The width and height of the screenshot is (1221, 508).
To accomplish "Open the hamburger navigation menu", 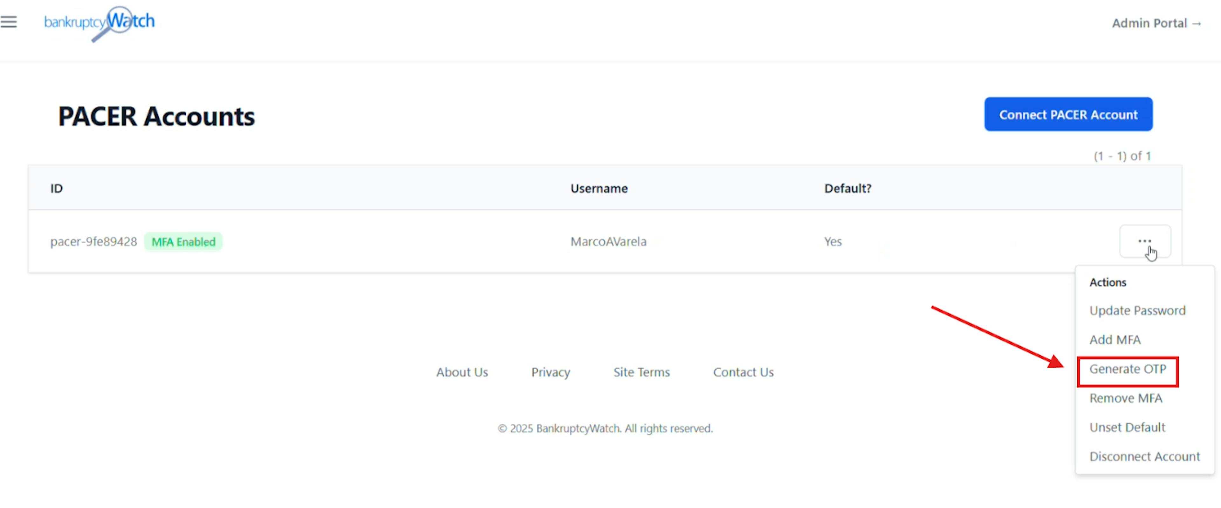I will [x=9, y=22].
